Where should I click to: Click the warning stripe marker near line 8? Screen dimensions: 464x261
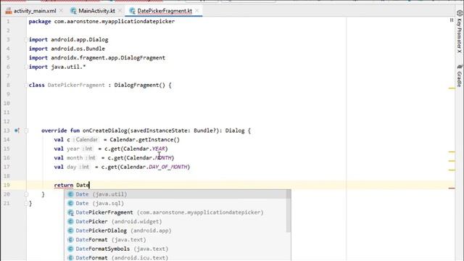452,88
